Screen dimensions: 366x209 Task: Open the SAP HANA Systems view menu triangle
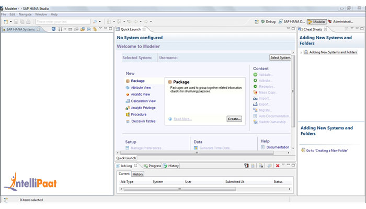[x=100, y=28]
